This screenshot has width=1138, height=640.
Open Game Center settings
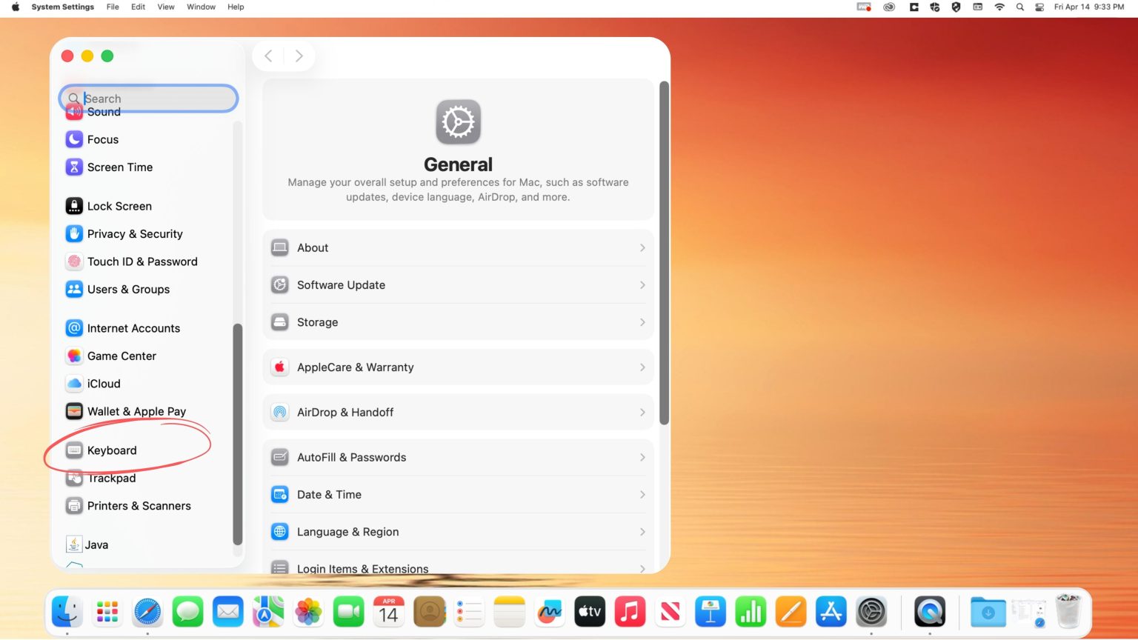[122, 356]
